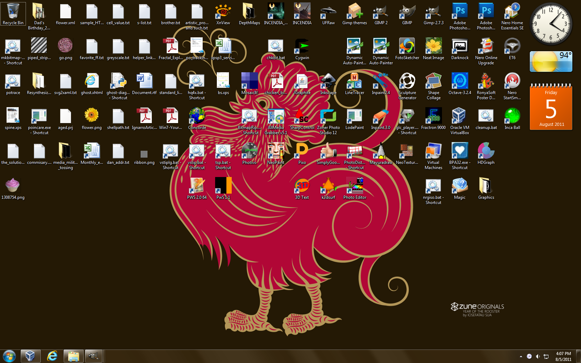Select the SharpControl shortcut icon
Viewport: 581px width, 363px height.
pos(302,119)
